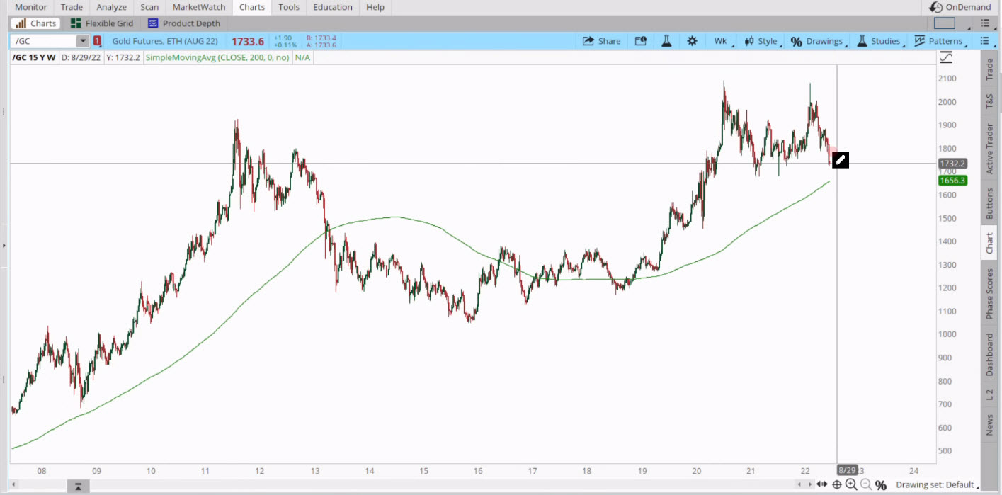
Task: Toggle the chart fit-width arrows icon
Action: [x=821, y=484]
